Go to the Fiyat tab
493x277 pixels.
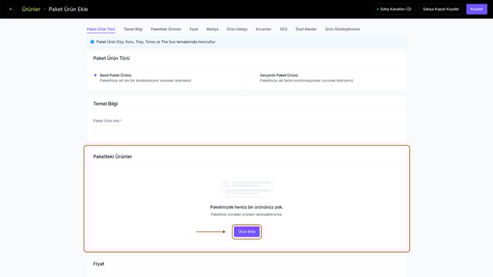(x=194, y=29)
